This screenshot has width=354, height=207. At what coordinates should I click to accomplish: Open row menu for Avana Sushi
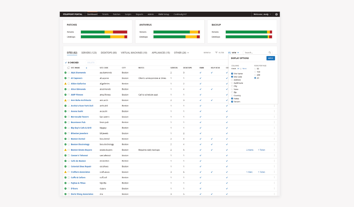pos(274,111)
